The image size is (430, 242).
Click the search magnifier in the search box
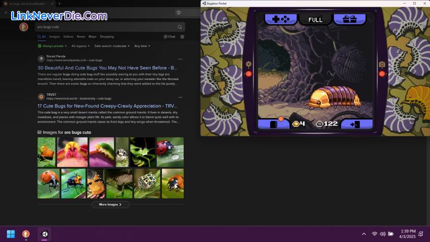tap(180, 27)
